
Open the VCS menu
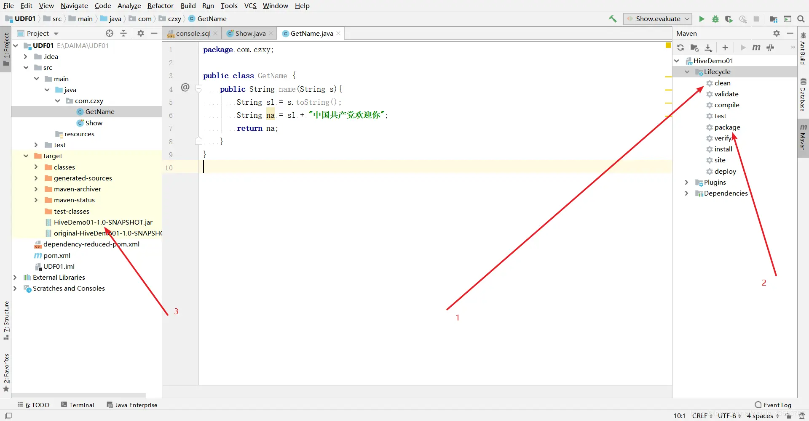(250, 5)
